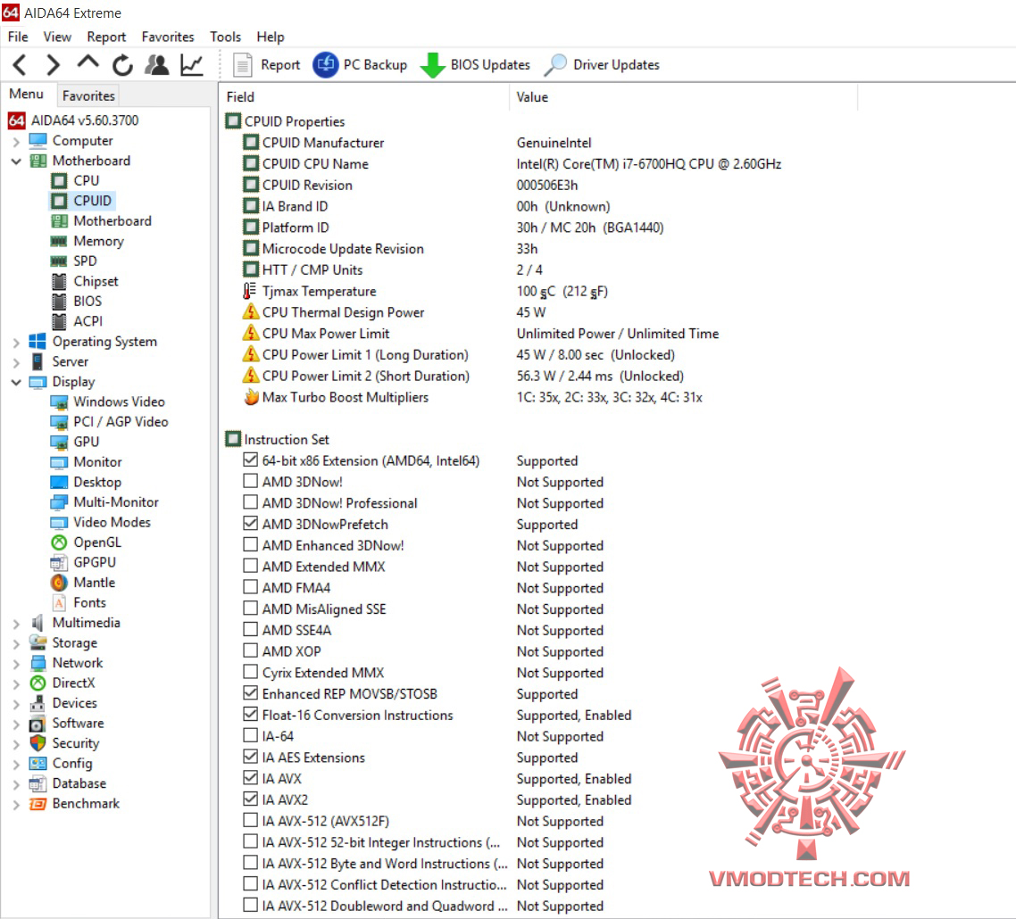Open the CPUID page in the sidebar
Viewport: 1016px width, 919px height.
click(x=91, y=200)
